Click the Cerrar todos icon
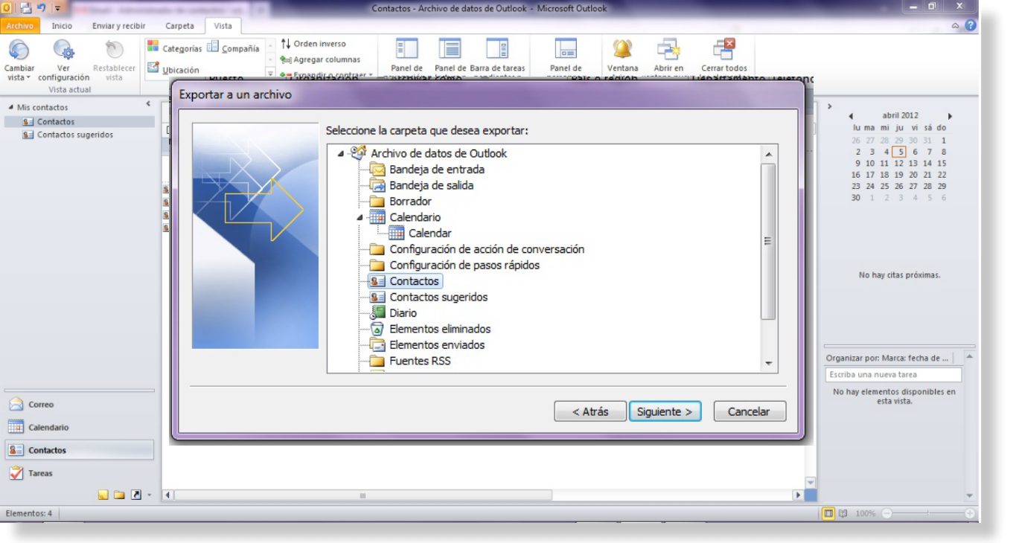Image resolution: width=1019 pixels, height=543 pixels. [x=723, y=49]
